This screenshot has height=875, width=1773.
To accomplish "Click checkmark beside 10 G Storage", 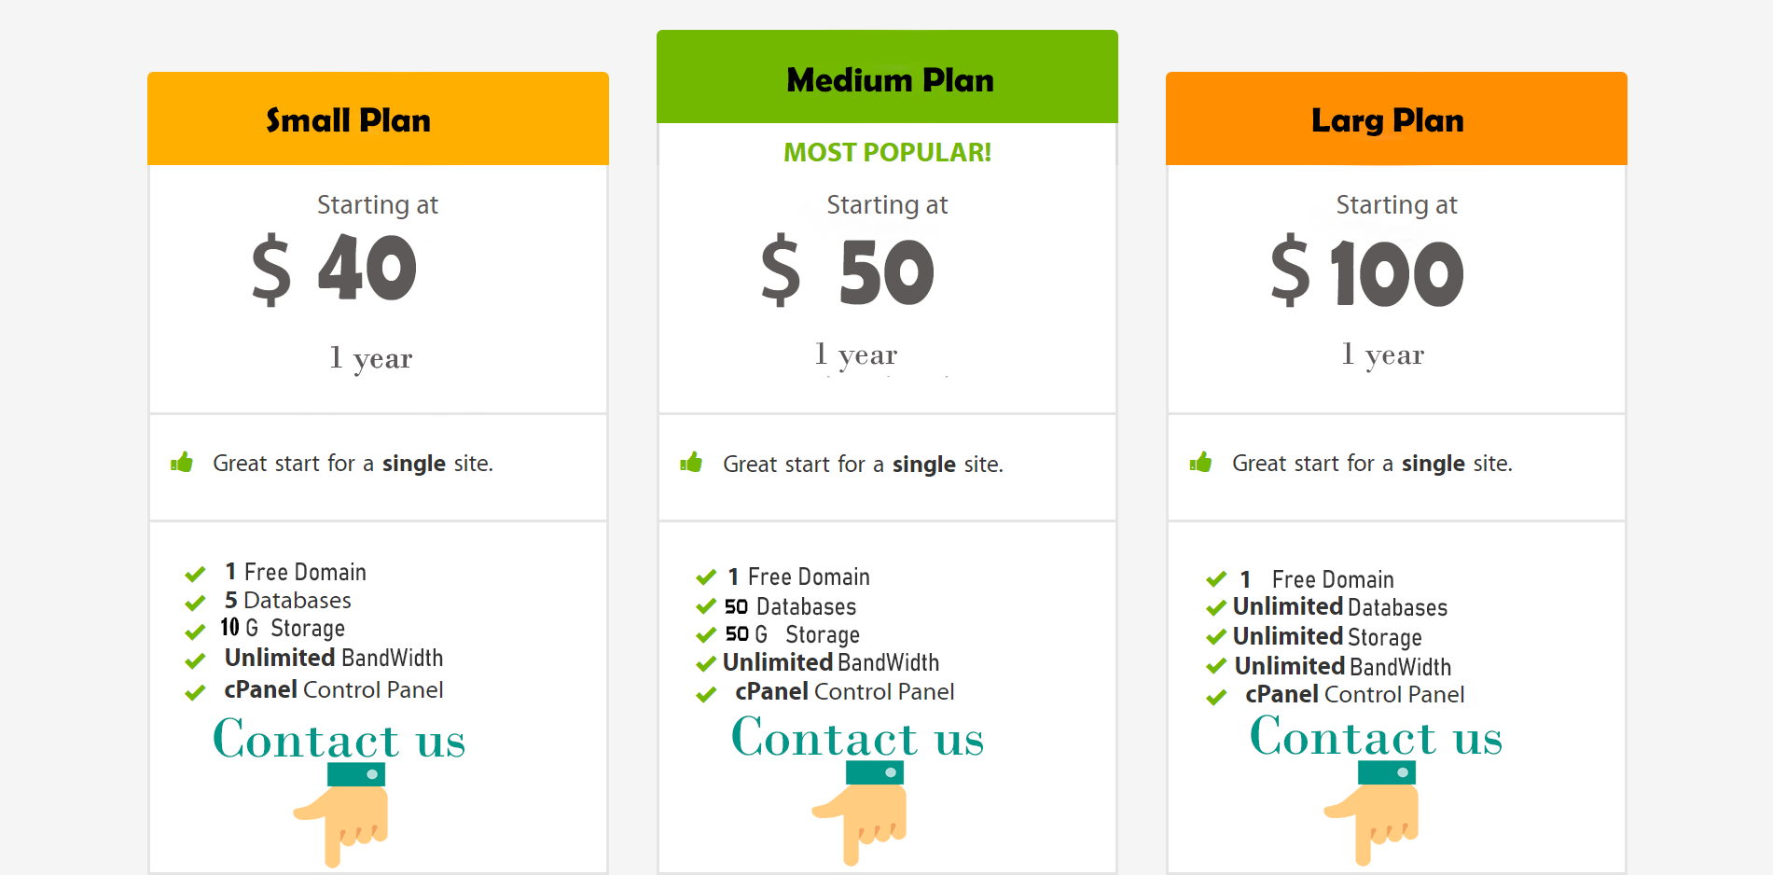I will click(x=195, y=632).
